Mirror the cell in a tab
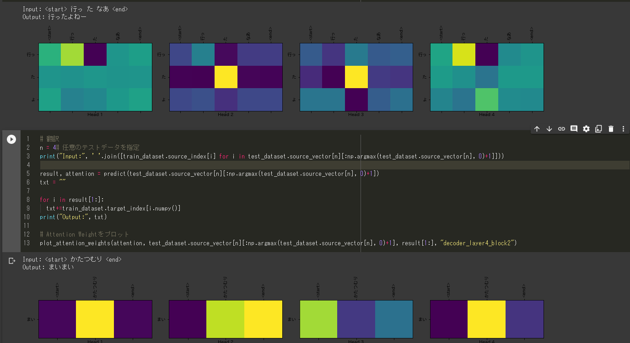The width and height of the screenshot is (630, 343). click(598, 129)
